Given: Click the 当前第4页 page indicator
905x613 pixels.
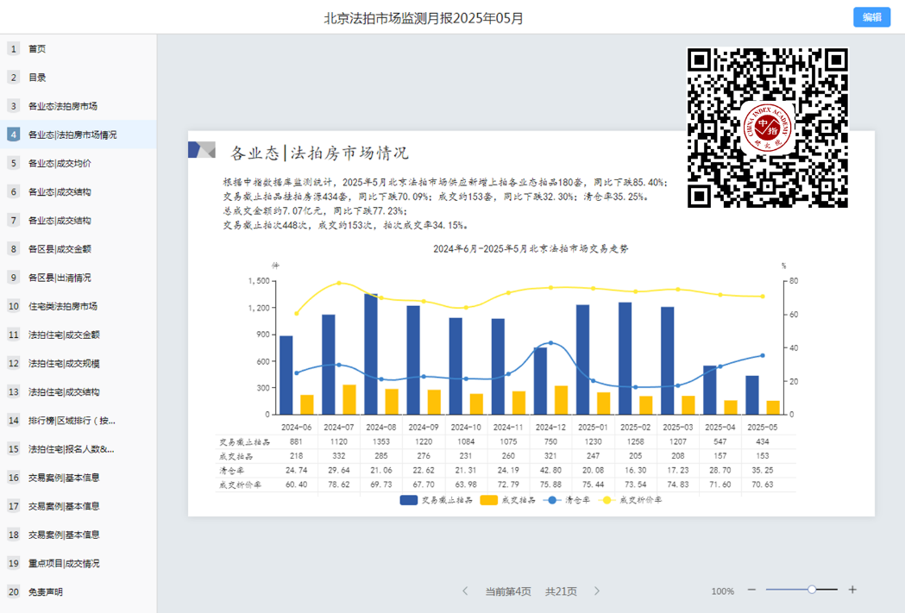Looking at the screenshot, I should point(508,591).
